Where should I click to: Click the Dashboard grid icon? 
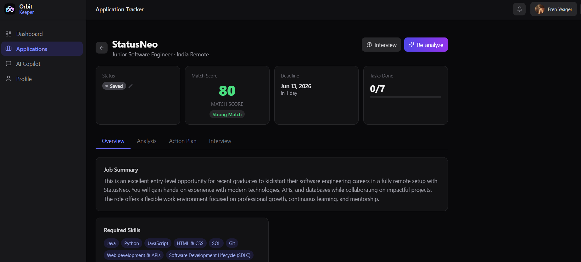pos(8,34)
